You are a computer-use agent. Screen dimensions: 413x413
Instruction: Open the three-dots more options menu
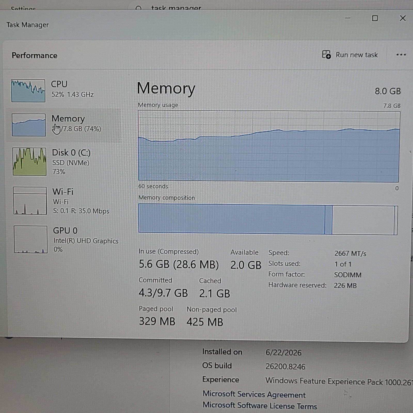[x=401, y=55]
